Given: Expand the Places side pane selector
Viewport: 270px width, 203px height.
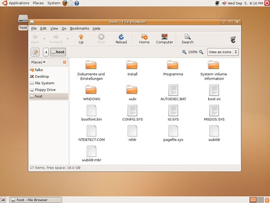Looking at the screenshot, I should (38, 62).
